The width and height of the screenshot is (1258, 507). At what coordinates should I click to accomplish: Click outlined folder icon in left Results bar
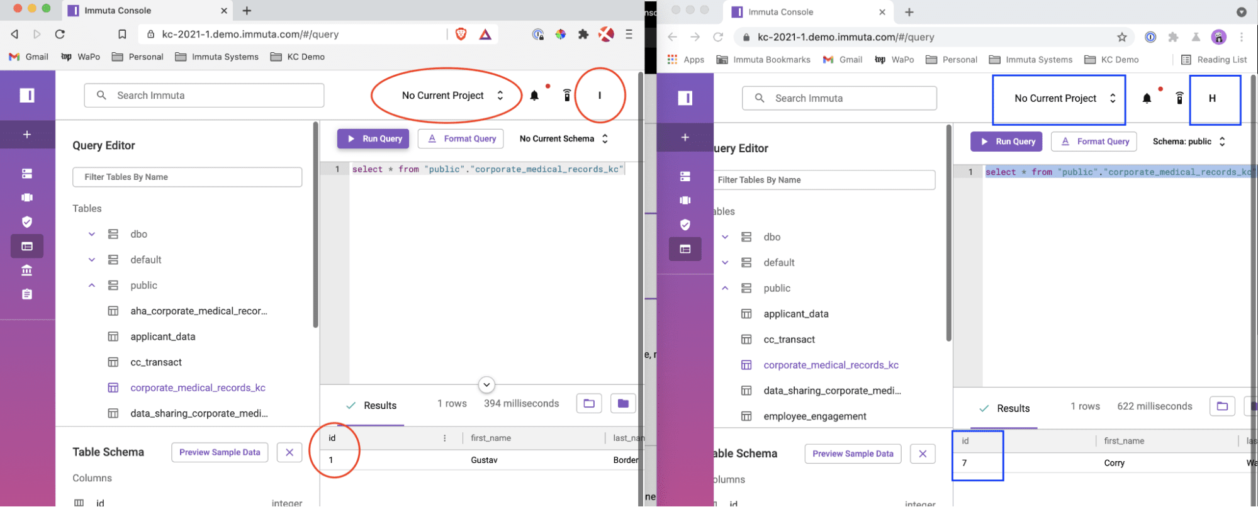[589, 403]
